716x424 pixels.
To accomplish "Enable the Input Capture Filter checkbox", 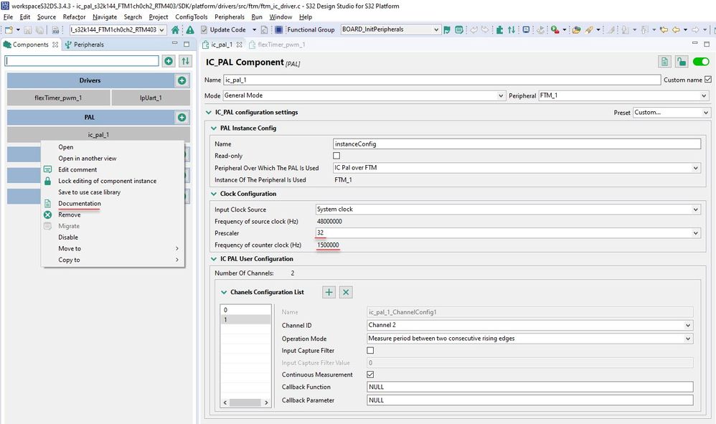I will [x=370, y=351].
